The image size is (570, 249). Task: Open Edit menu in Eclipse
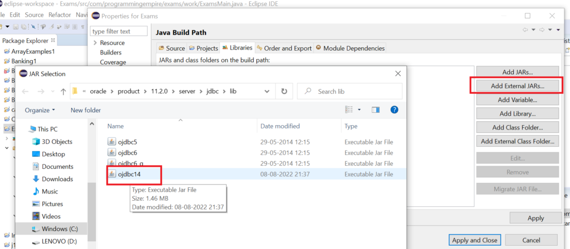pos(15,15)
